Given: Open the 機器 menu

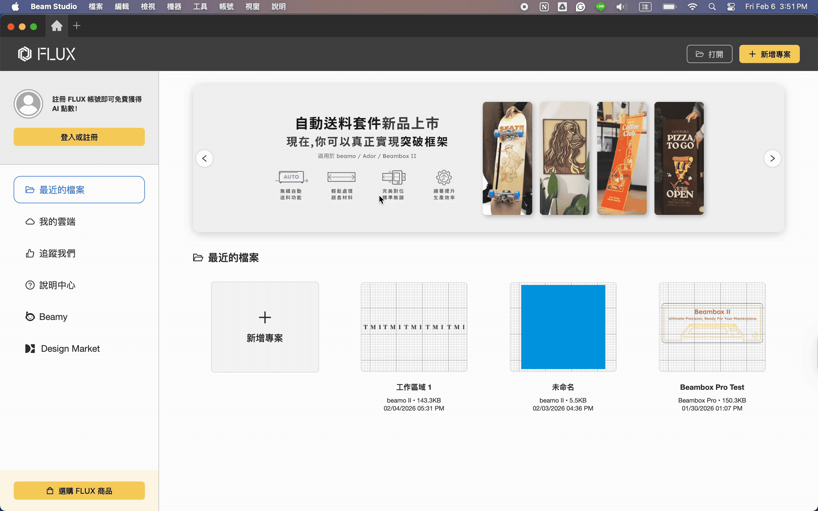Looking at the screenshot, I should tap(174, 7).
